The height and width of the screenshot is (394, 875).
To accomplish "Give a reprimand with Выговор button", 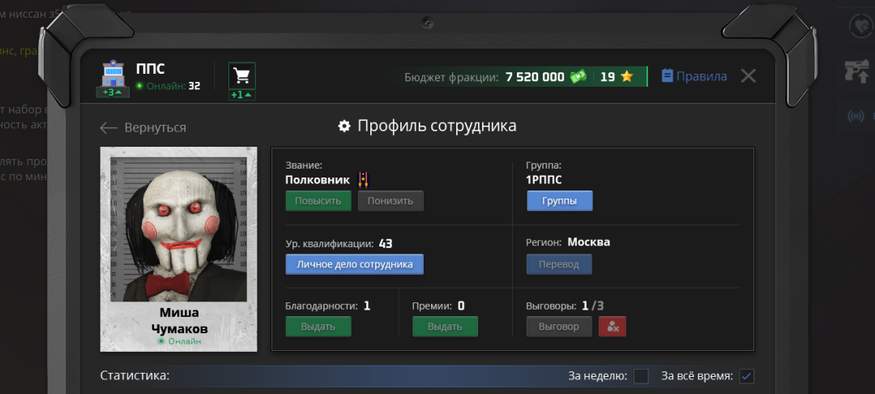I will 559,327.
